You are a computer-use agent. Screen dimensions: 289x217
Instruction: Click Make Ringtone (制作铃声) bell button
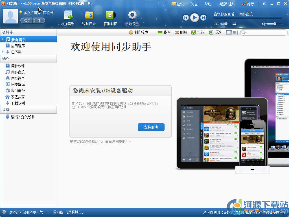tap(138, 32)
